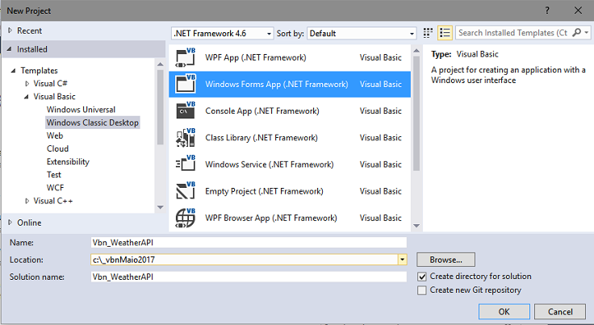The width and height of the screenshot is (594, 325).
Task: Click category tree scroll up arrow
Action: pyautogui.click(x=161, y=65)
